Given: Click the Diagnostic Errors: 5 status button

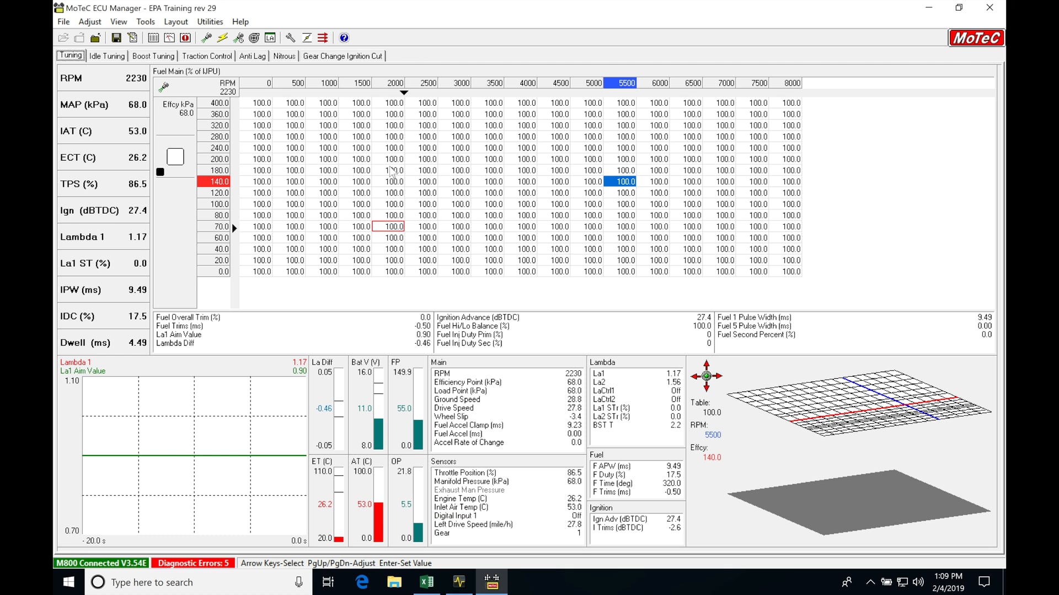Looking at the screenshot, I should [x=192, y=563].
